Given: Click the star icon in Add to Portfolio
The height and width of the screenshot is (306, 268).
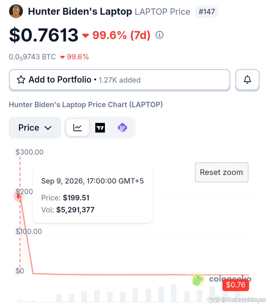Looking at the screenshot, I should pyautogui.click(x=21, y=80).
